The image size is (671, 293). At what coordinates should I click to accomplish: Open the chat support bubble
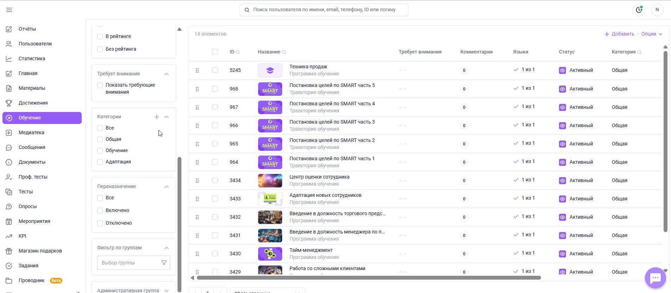655,278
